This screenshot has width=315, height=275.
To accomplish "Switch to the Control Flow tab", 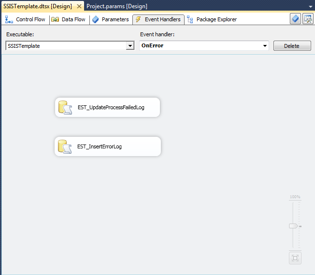I will tap(26, 19).
